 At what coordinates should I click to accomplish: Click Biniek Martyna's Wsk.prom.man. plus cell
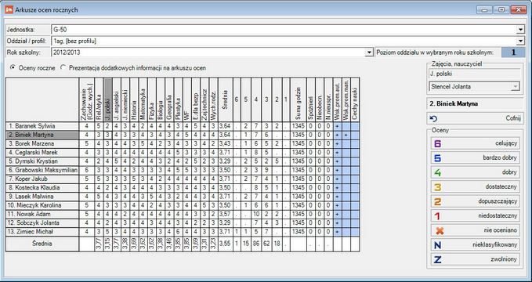(346, 135)
